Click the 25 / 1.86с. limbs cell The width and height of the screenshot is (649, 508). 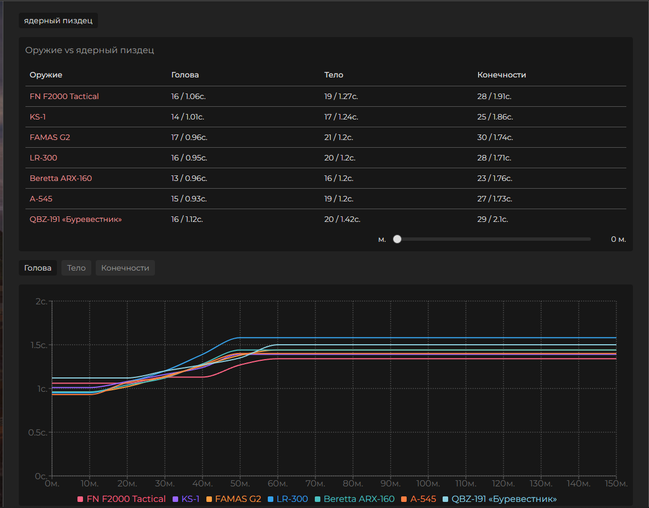(495, 117)
